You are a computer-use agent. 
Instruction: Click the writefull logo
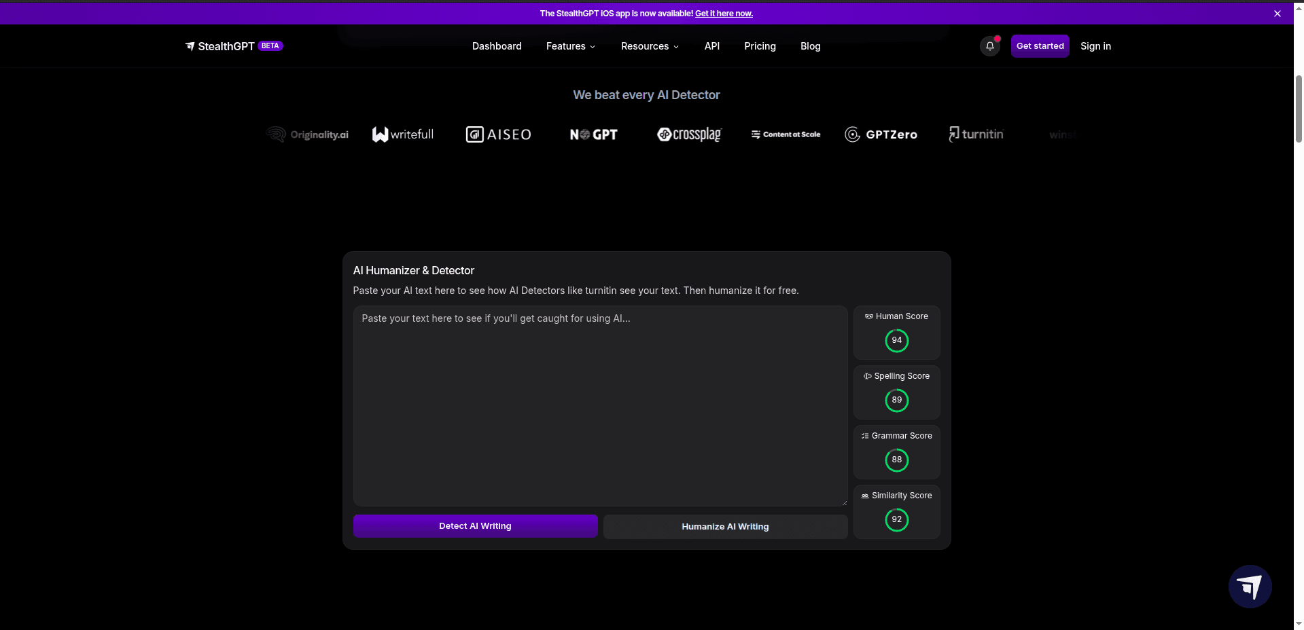click(403, 134)
